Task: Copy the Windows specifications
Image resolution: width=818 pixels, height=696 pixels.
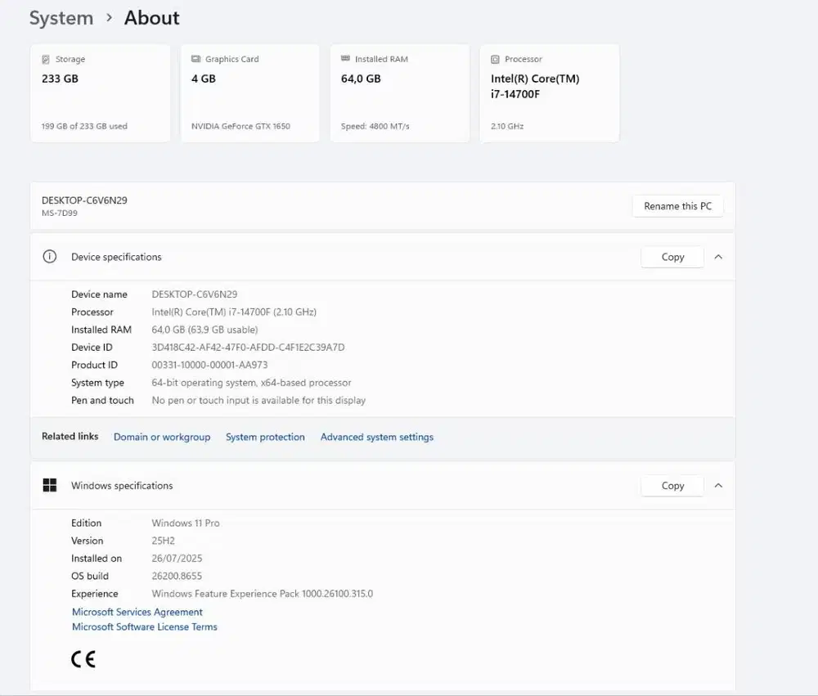Action: click(x=672, y=486)
